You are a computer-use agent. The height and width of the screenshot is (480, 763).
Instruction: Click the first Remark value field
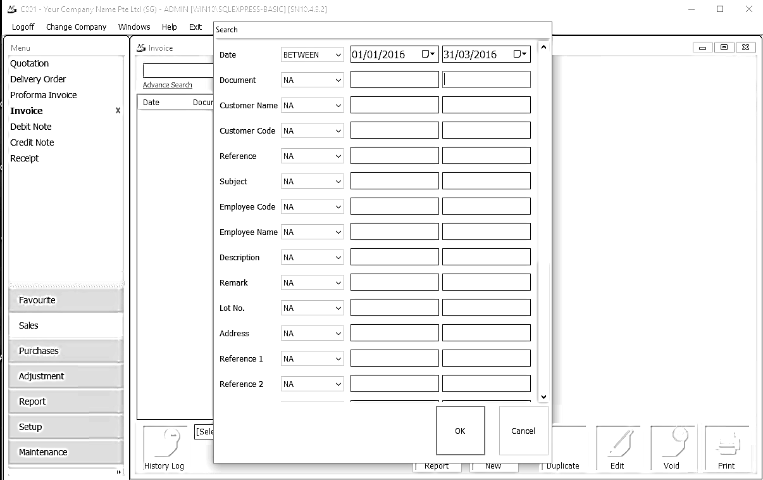[395, 282]
